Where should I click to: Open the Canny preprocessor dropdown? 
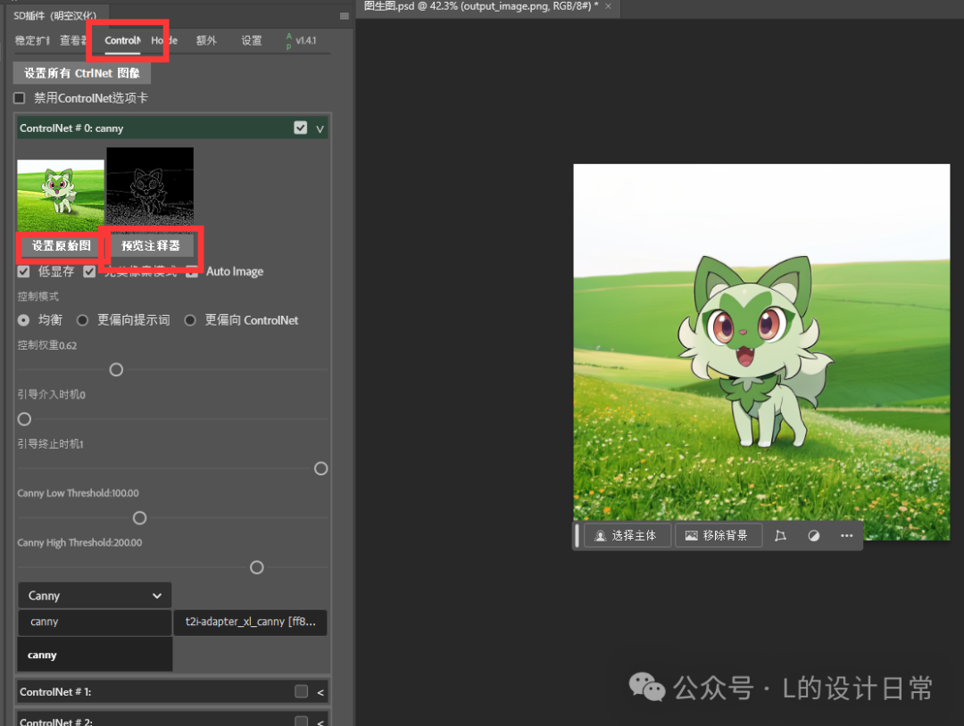[94, 595]
